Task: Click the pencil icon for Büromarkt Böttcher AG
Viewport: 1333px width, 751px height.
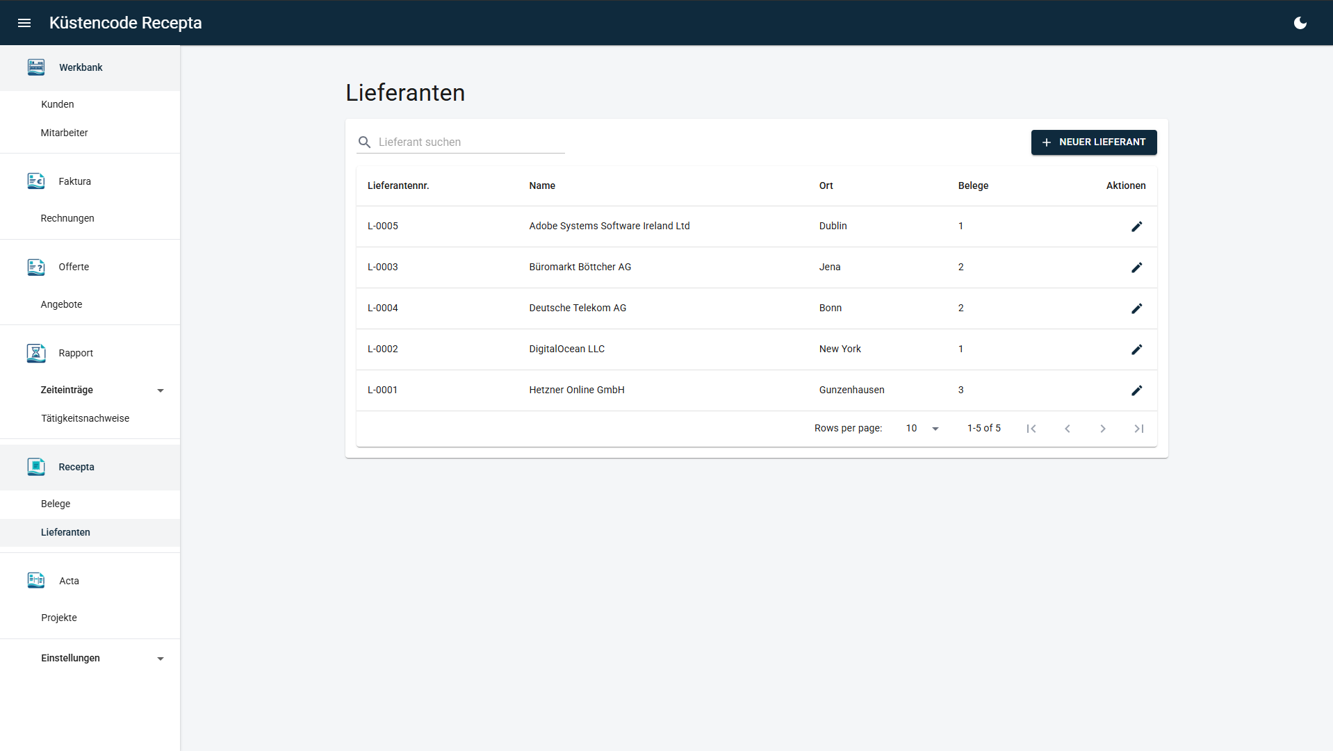Action: coord(1136,267)
